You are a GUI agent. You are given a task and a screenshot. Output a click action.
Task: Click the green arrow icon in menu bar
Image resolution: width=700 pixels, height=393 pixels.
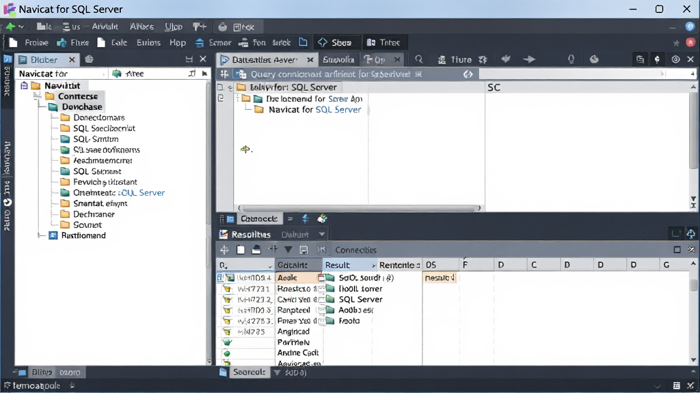click(11, 27)
